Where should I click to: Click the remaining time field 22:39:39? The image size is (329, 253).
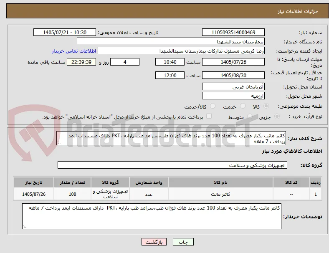[x=81, y=62]
